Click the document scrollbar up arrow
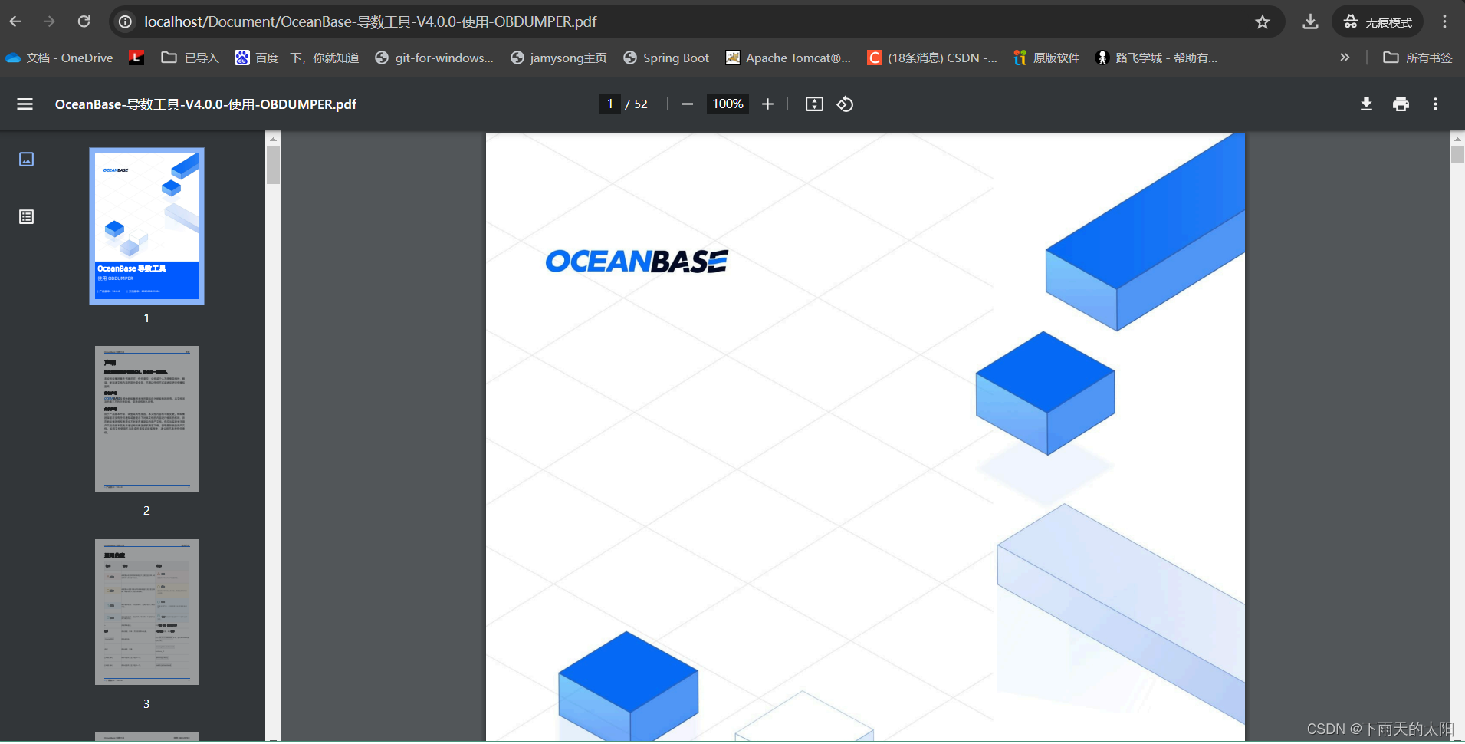1465x744 pixels. [x=1457, y=139]
